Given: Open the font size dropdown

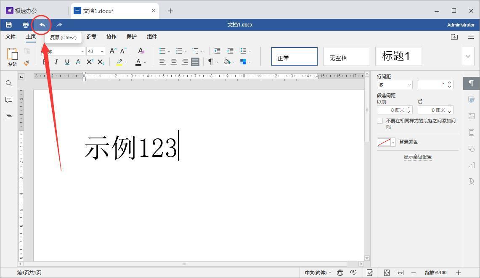Looking at the screenshot, I should click(x=102, y=51).
